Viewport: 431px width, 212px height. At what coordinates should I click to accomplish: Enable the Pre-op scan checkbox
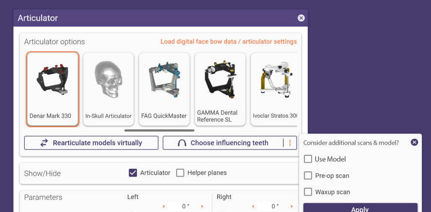308,176
